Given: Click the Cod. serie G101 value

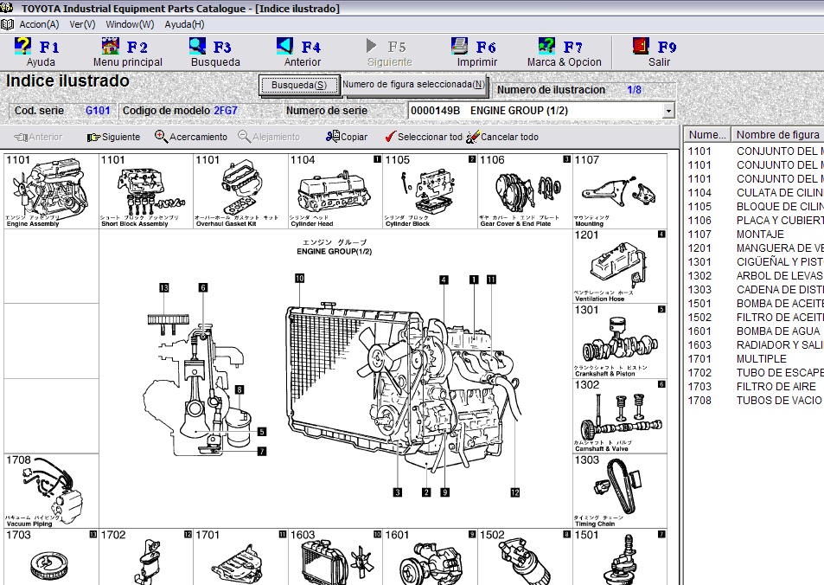Looking at the screenshot, I should click(98, 111).
